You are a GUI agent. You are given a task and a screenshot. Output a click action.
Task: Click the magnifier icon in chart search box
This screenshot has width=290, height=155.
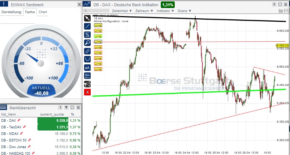click(x=85, y=11)
